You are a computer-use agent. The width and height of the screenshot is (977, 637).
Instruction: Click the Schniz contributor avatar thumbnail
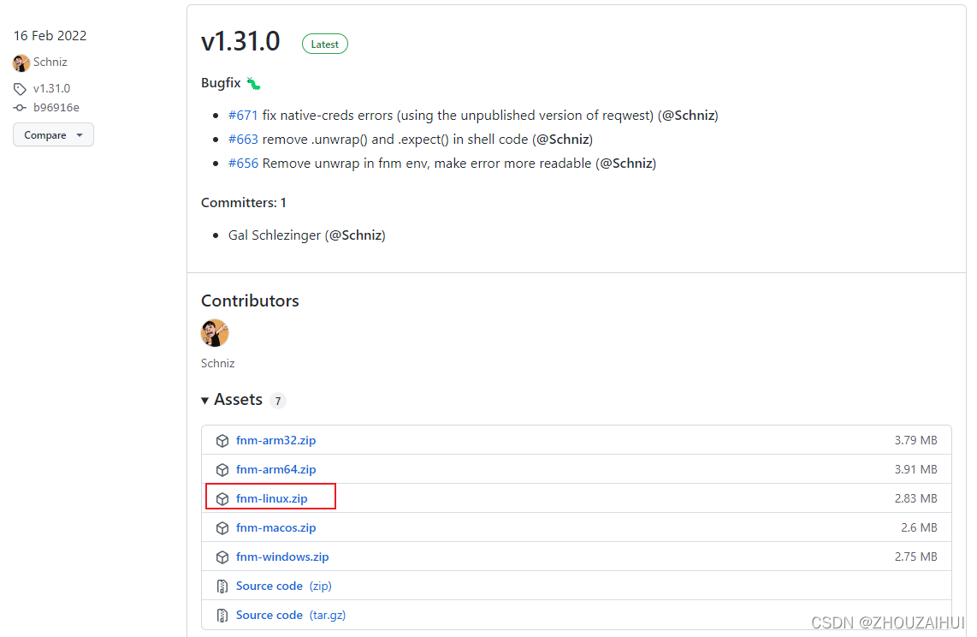215,333
